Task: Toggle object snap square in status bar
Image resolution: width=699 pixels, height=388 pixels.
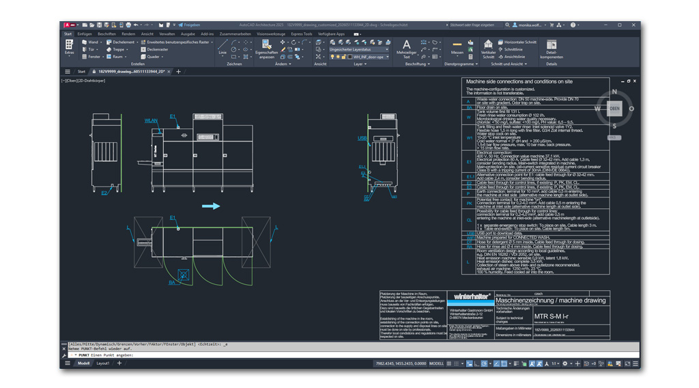Action: pyautogui.click(x=504, y=363)
